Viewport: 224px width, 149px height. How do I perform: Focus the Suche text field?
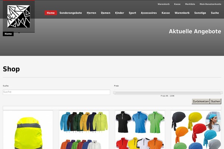(56, 92)
